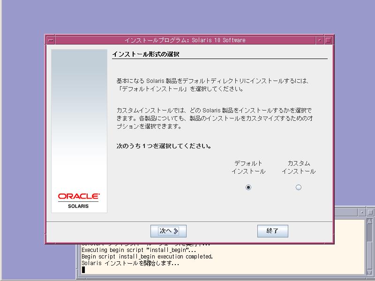Open the installer window menu button
375x281 pixels.
click(x=51, y=40)
